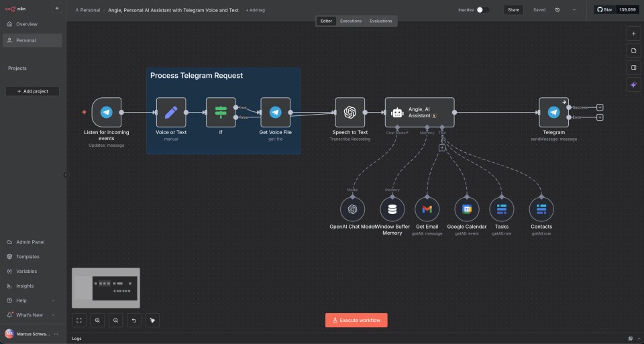Switch to the Evaluations tab

[x=380, y=21]
